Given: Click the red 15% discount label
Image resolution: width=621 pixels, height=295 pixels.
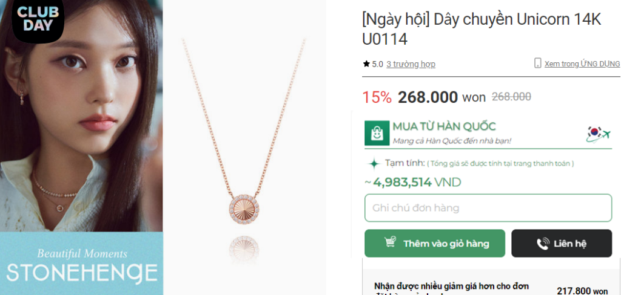Looking at the screenshot, I should 377,97.
